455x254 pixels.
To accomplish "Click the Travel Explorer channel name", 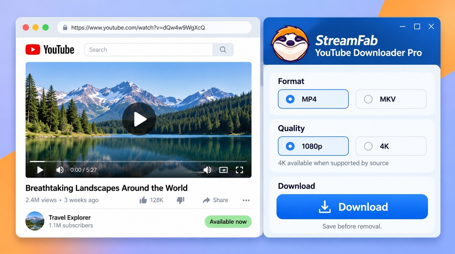I will [70, 217].
